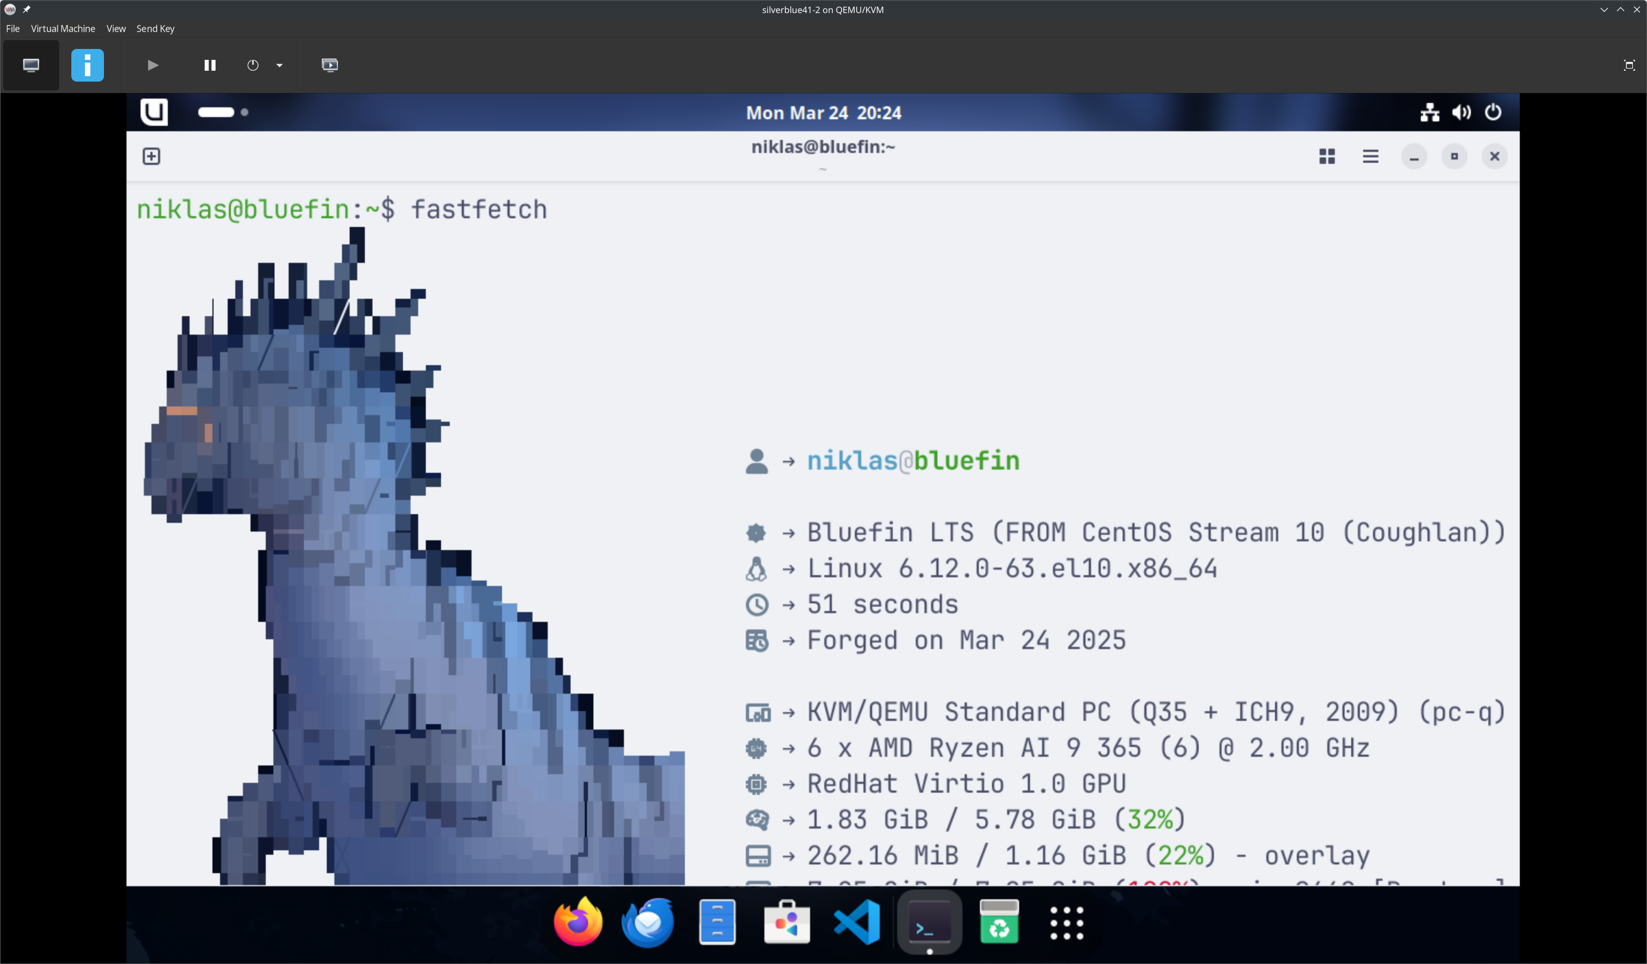Viewport: 1647px width, 964px height.
Task: Open the Files manager dock icon
Action: click(x=717, y=922)
